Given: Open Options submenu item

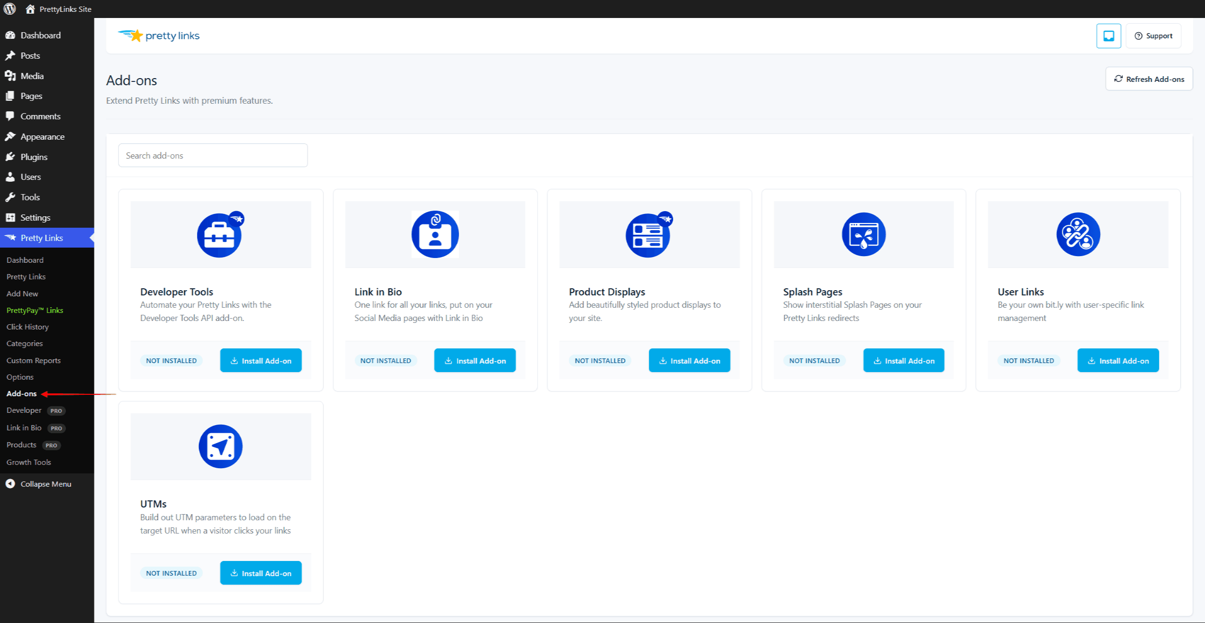Looking at the screenshot, I should point(20,377).
